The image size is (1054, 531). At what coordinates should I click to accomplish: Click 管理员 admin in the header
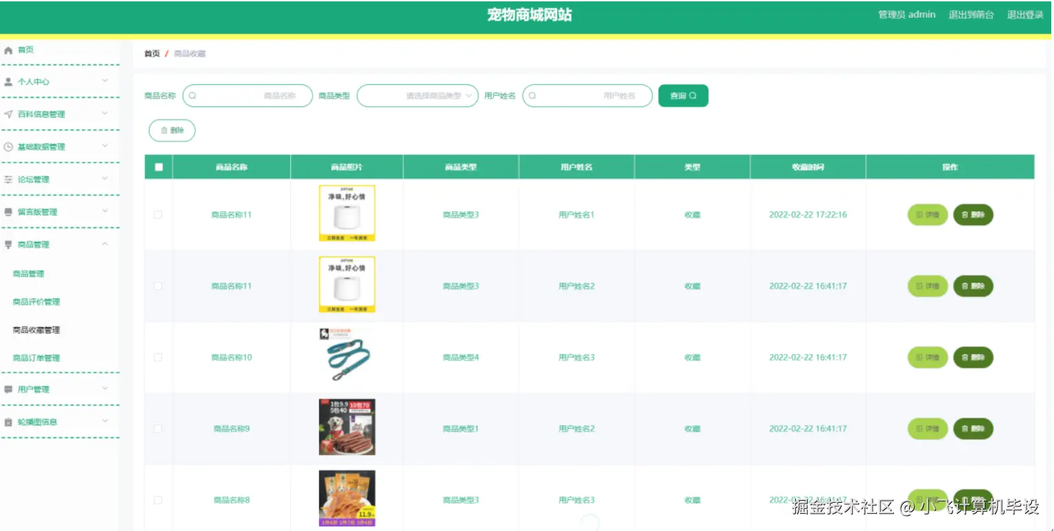tap(906, 14)
